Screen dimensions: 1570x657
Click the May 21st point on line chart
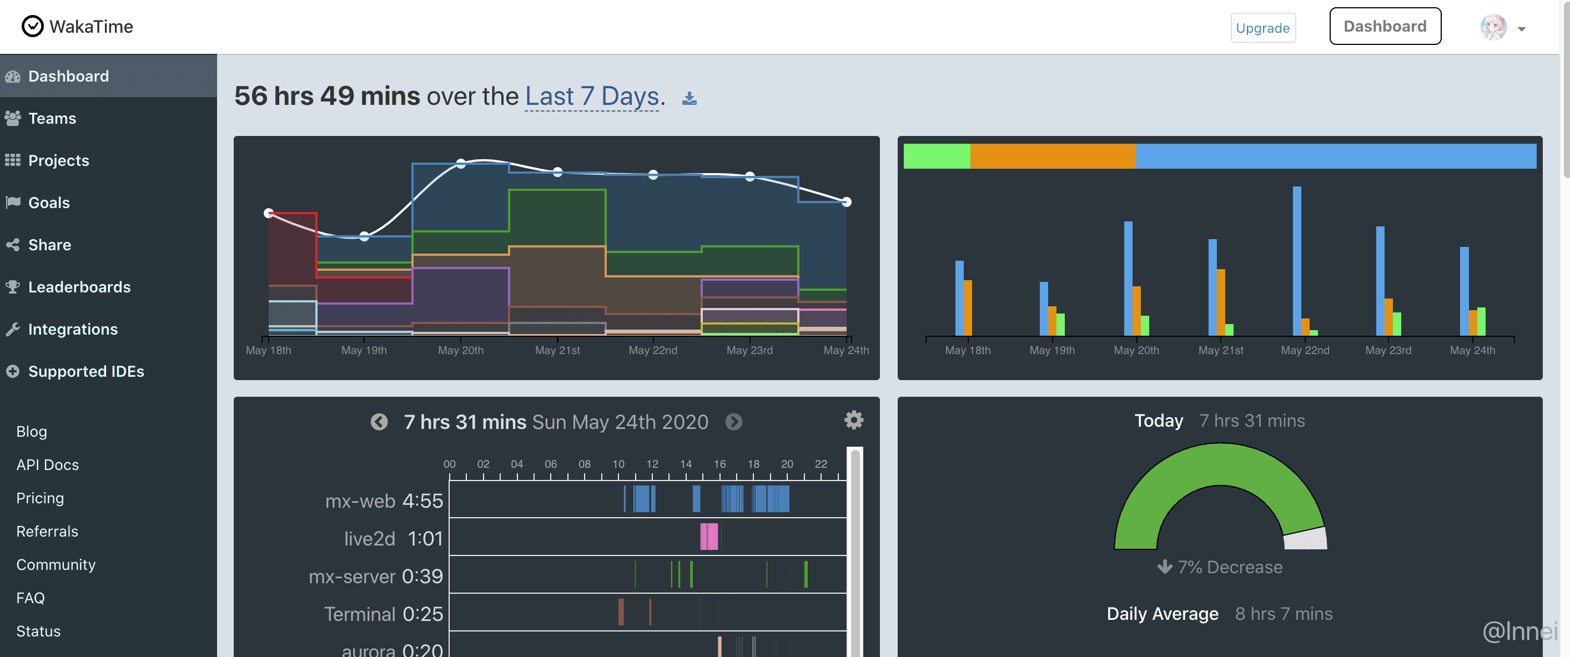point(558,173)
